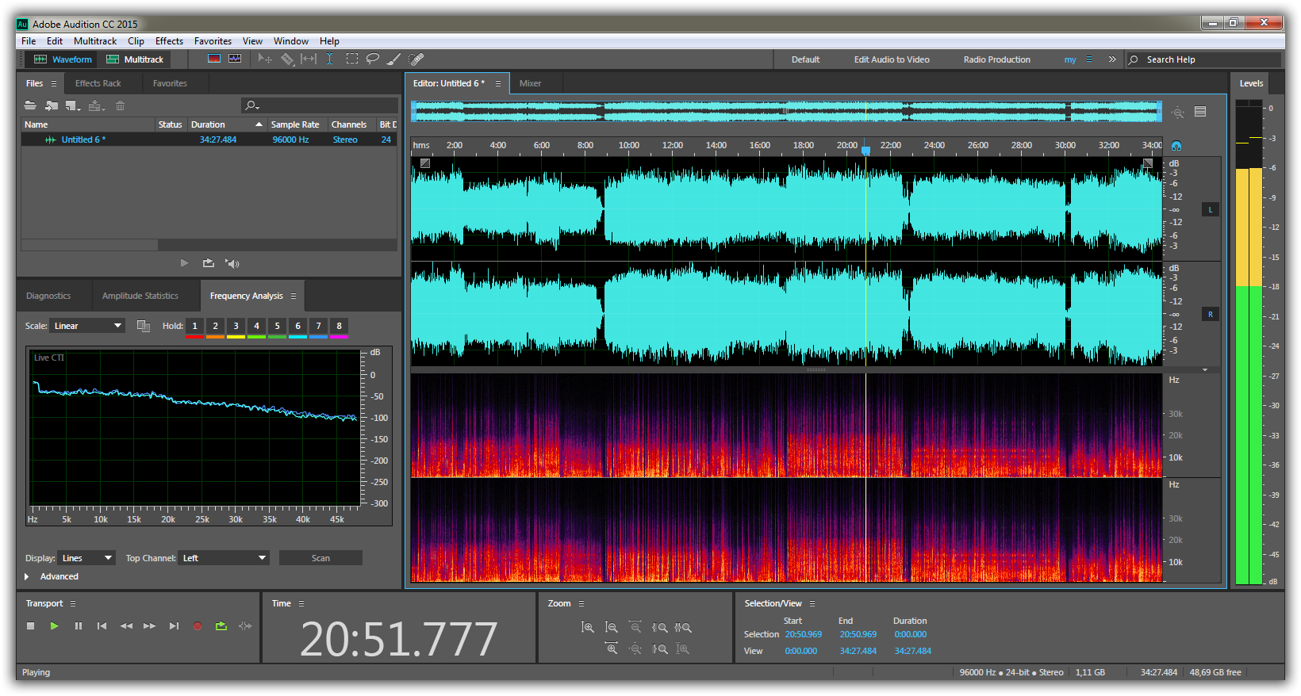Open the Multitrack menu
This screenshot has width=1301, height=696.
coord(95,41)
